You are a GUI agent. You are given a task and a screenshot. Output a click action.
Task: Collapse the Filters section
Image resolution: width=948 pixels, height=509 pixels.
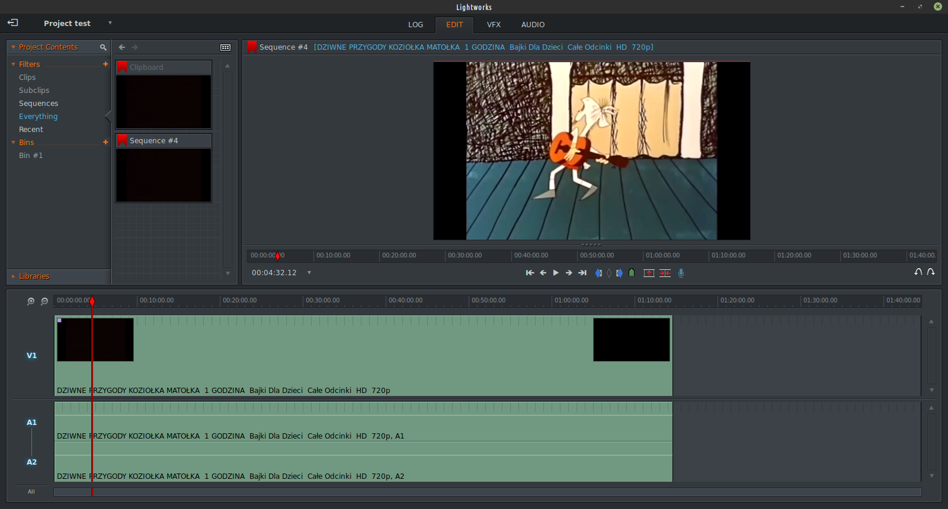coord(13,64)
